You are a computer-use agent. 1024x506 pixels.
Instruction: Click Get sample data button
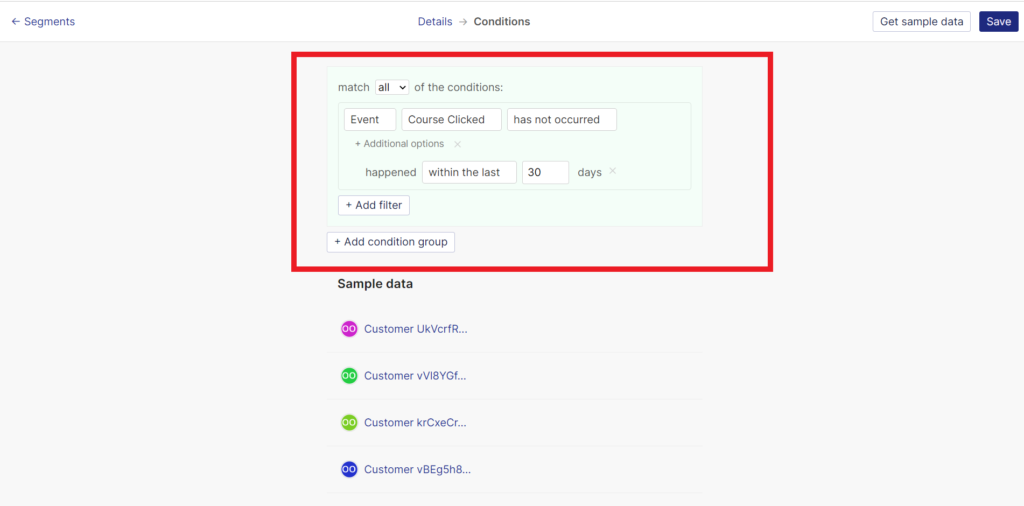pos(921,22)
